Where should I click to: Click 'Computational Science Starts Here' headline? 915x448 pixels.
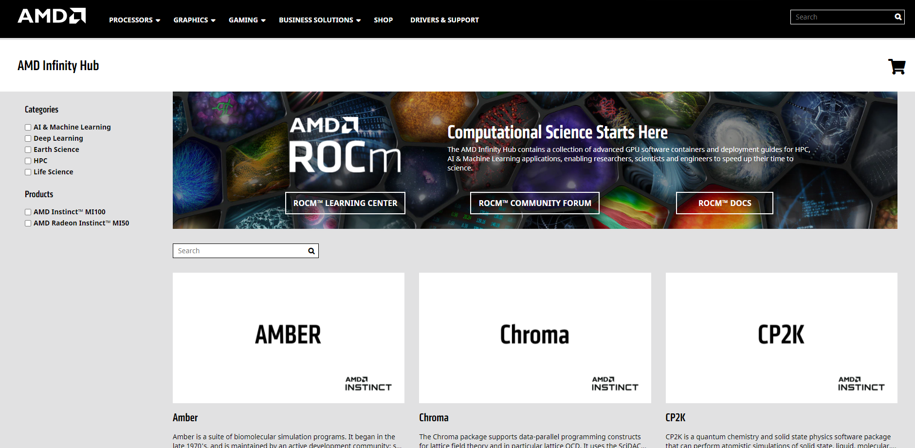tap(557, 132)
